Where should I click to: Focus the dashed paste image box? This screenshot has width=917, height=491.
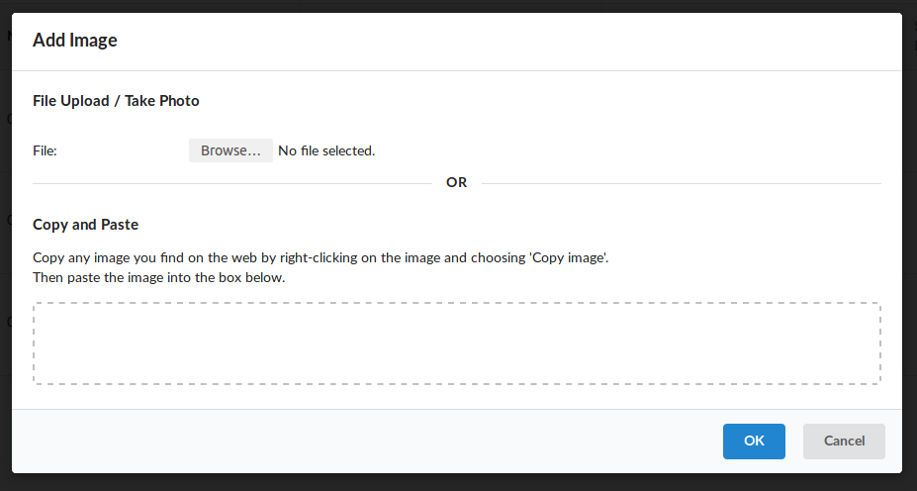456,344
